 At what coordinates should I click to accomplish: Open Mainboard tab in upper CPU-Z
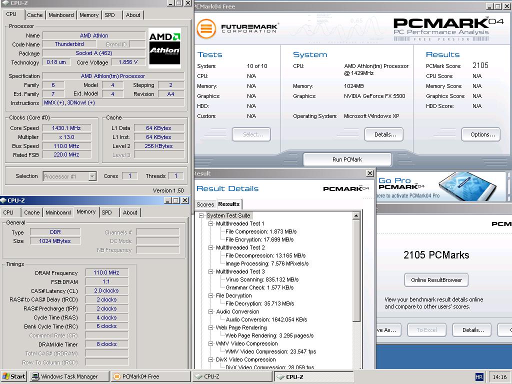click(x=61, y=15)
